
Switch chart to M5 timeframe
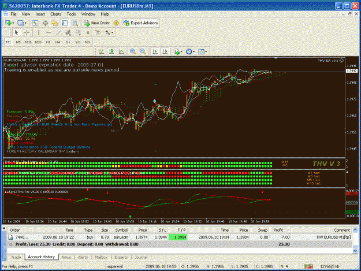pyautogui.click(x=18, y=42)
